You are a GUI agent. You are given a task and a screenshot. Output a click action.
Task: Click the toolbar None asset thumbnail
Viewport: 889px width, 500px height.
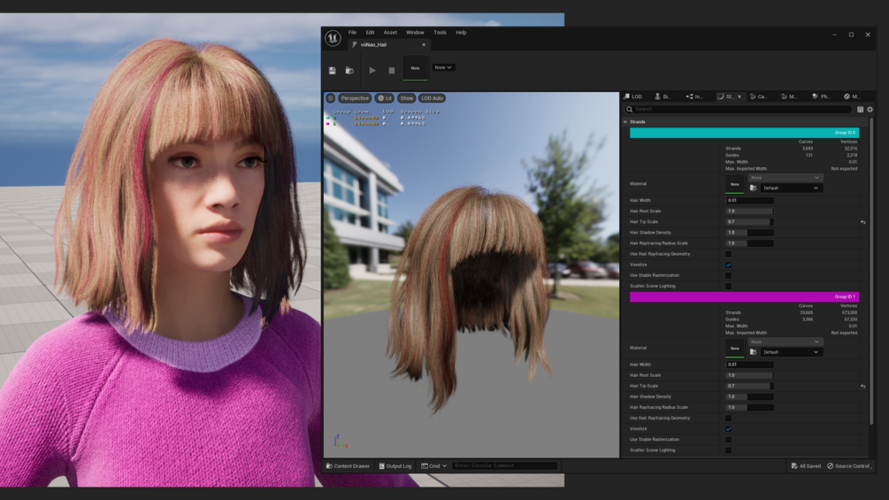click(415, 68)
